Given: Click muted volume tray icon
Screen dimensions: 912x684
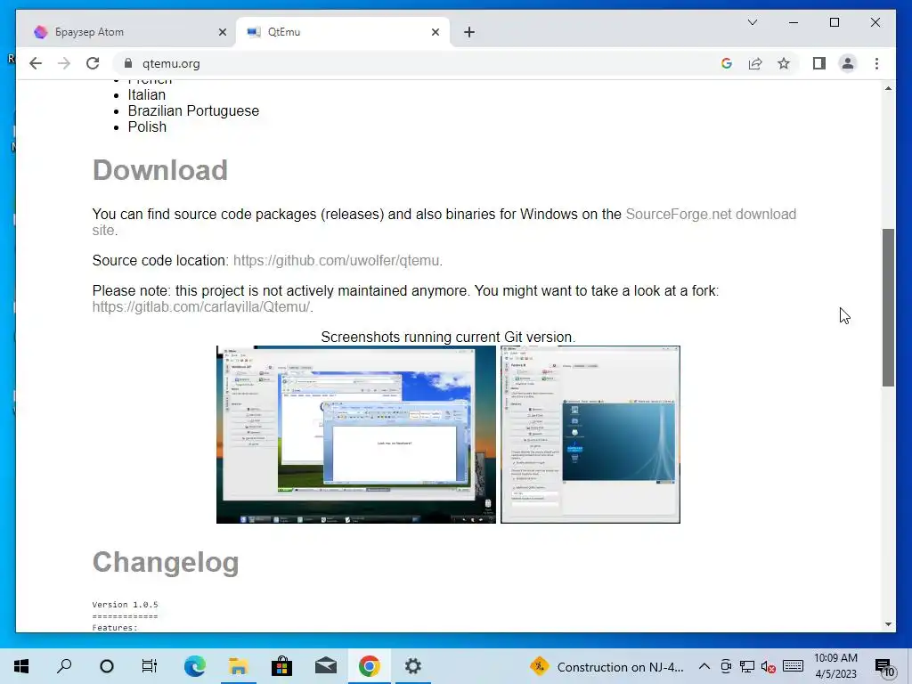Looking at the screenshot, I should (x=769, y=667).
